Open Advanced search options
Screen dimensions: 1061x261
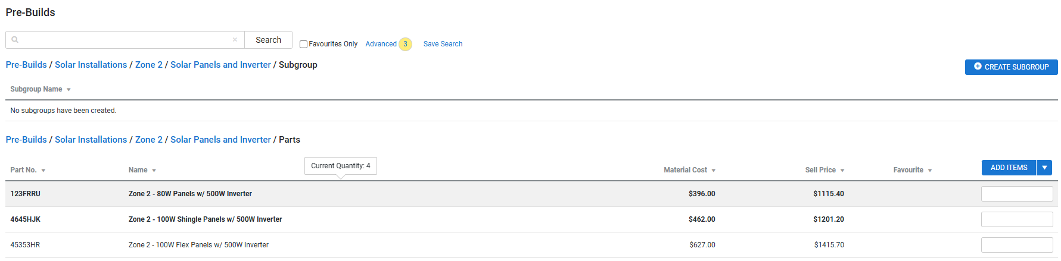click(x=381, y=44)
